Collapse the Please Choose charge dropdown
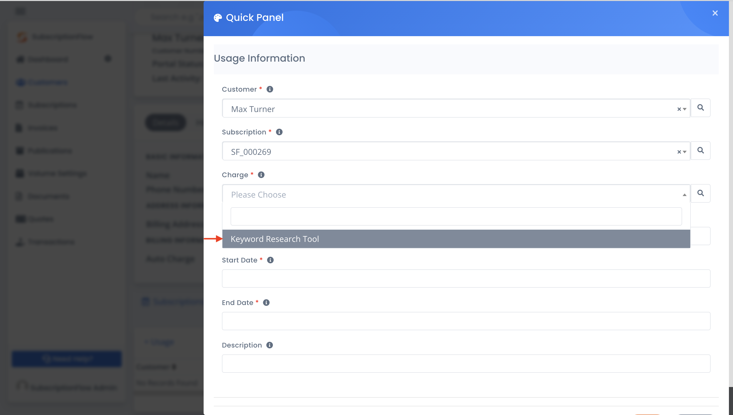 pyautogui.click(x=684, y=195)
